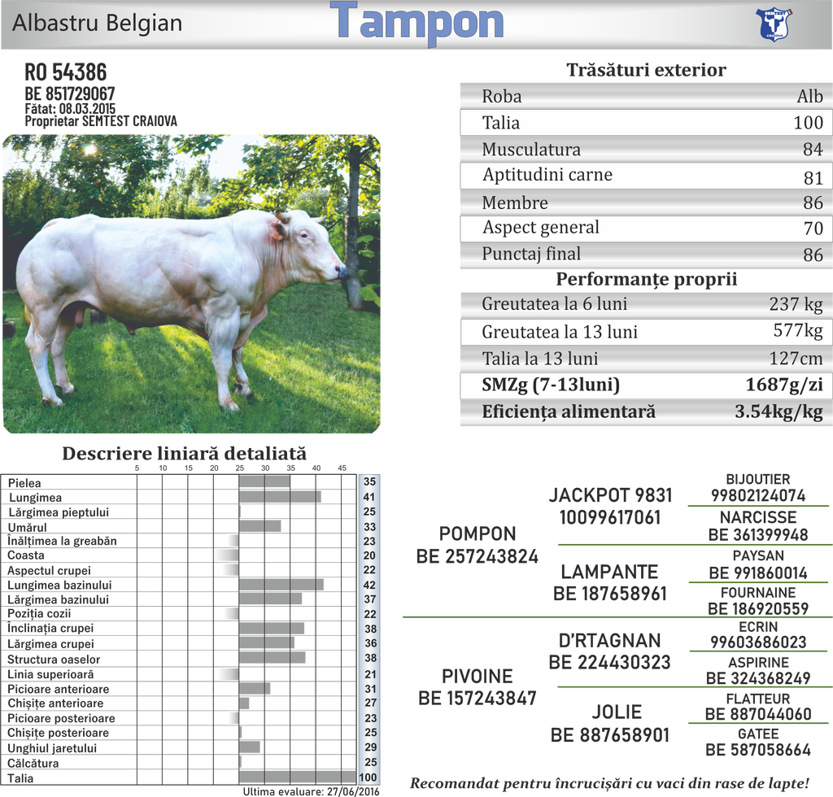Select 'PAYSAN' ancestor name

(758, 555)
